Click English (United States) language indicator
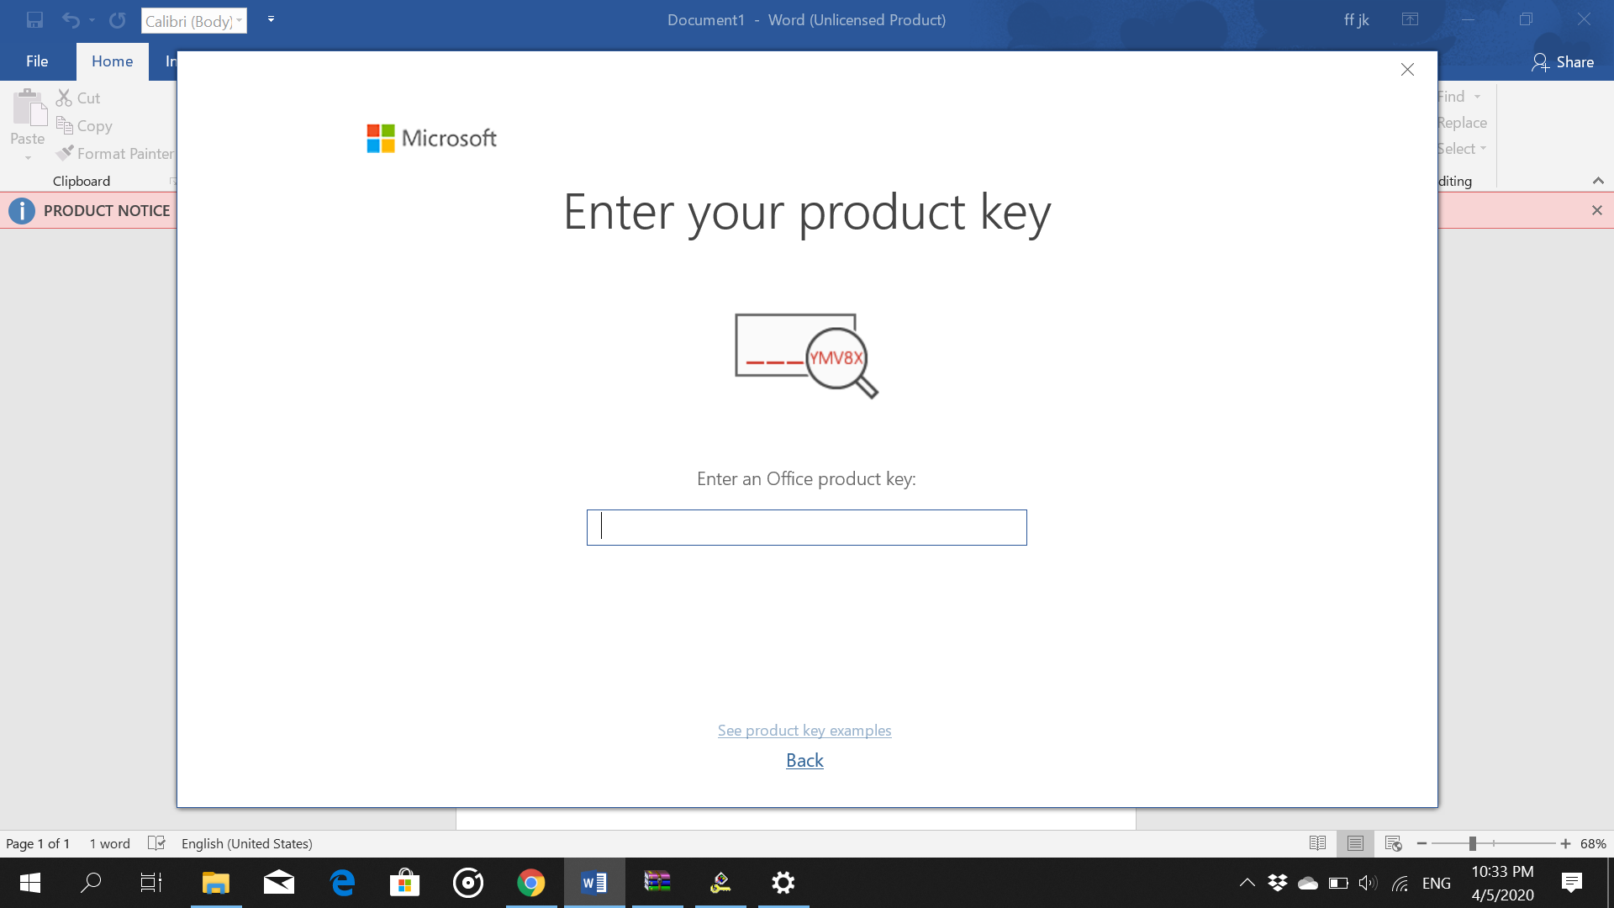Screen dimensions: 1614x908 (247, 844)
